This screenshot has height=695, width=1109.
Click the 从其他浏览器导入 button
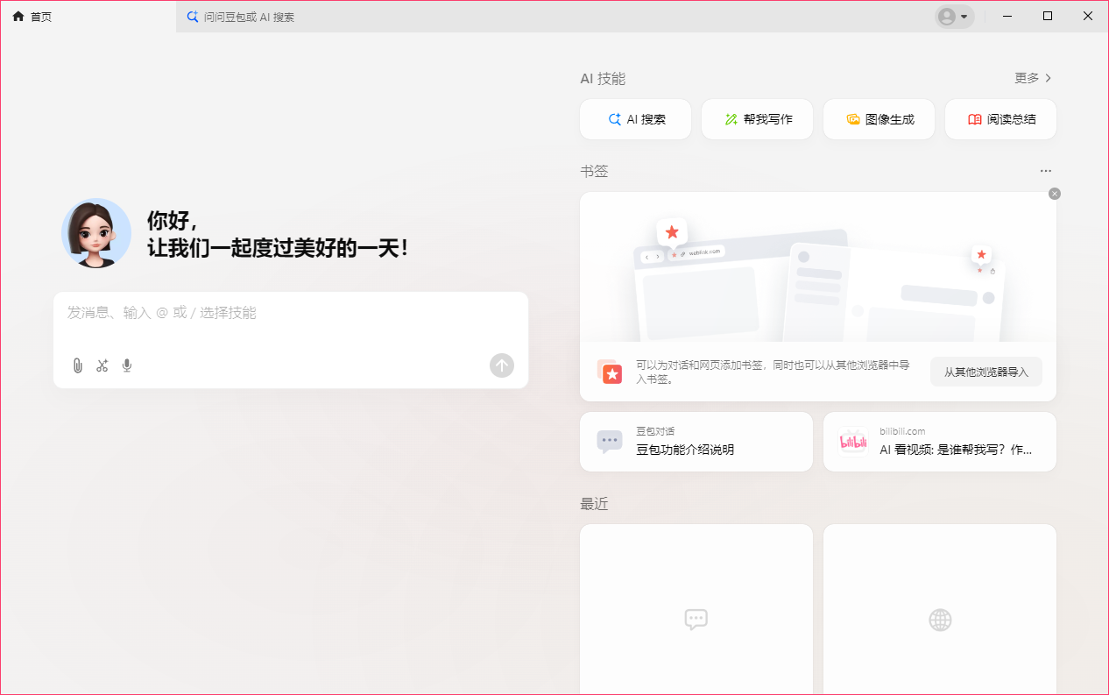click(x=986, y=372)
